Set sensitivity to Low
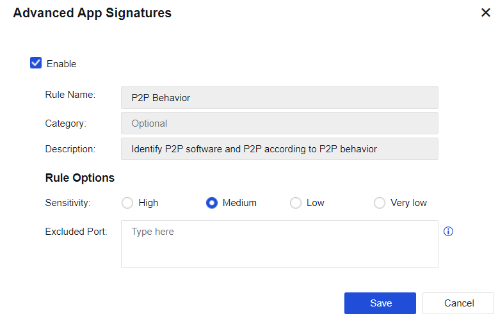Viewport: 498px width, 318px height. coord(296,203)
